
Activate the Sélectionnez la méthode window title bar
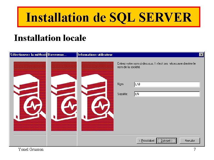[x=28, y=55]
